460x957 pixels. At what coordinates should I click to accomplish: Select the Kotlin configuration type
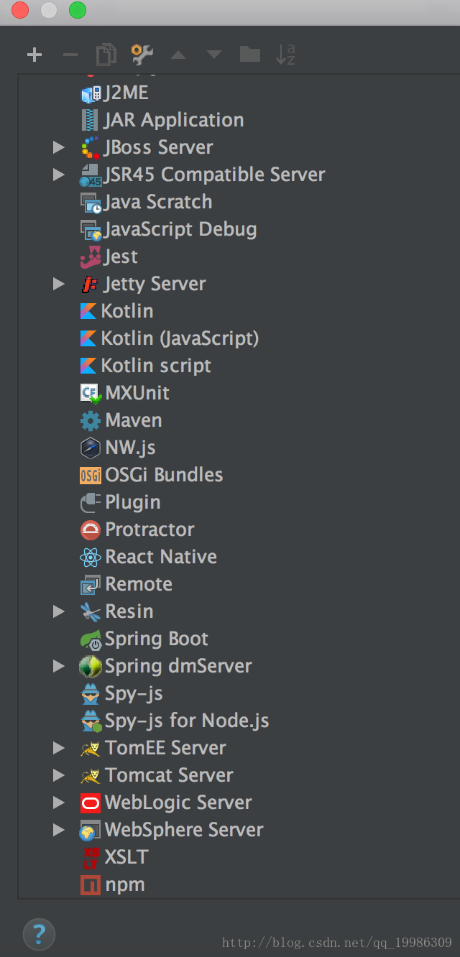(127, 311)
